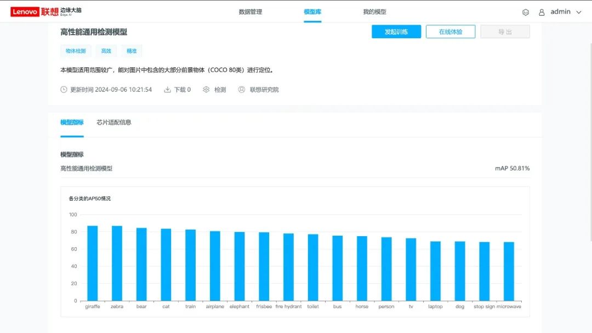Click the 100 y-axis label
592x333 pixels.
73,214
